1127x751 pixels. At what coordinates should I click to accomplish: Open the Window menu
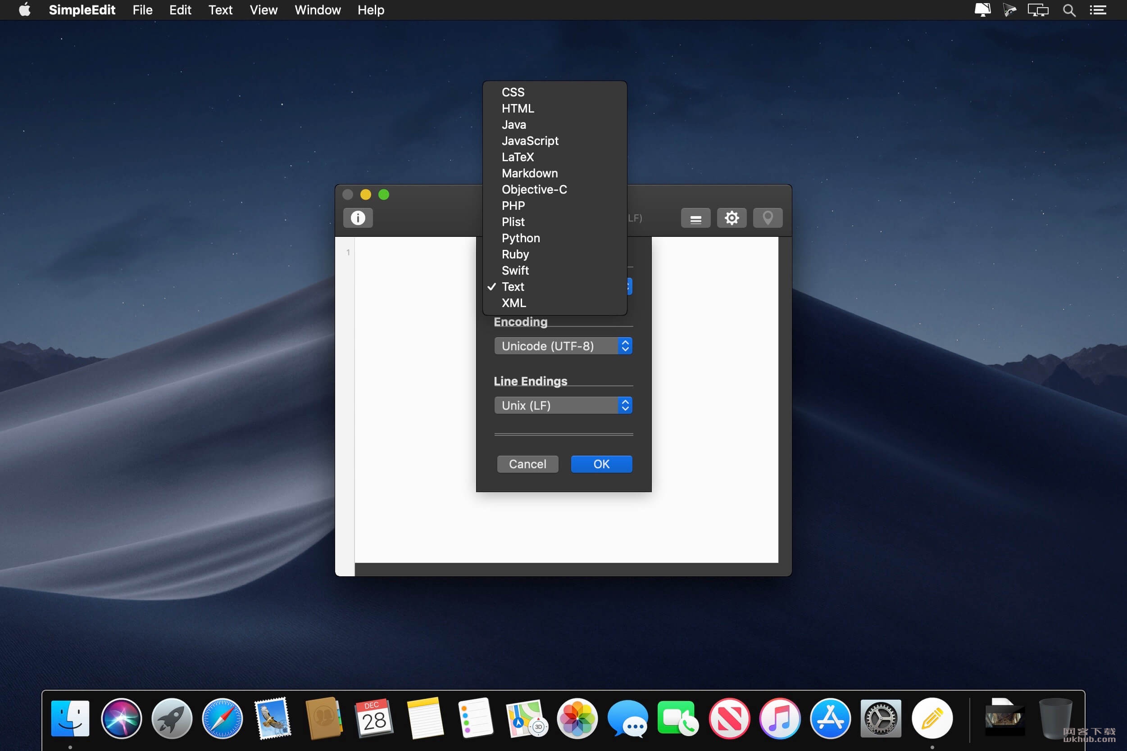318,10
